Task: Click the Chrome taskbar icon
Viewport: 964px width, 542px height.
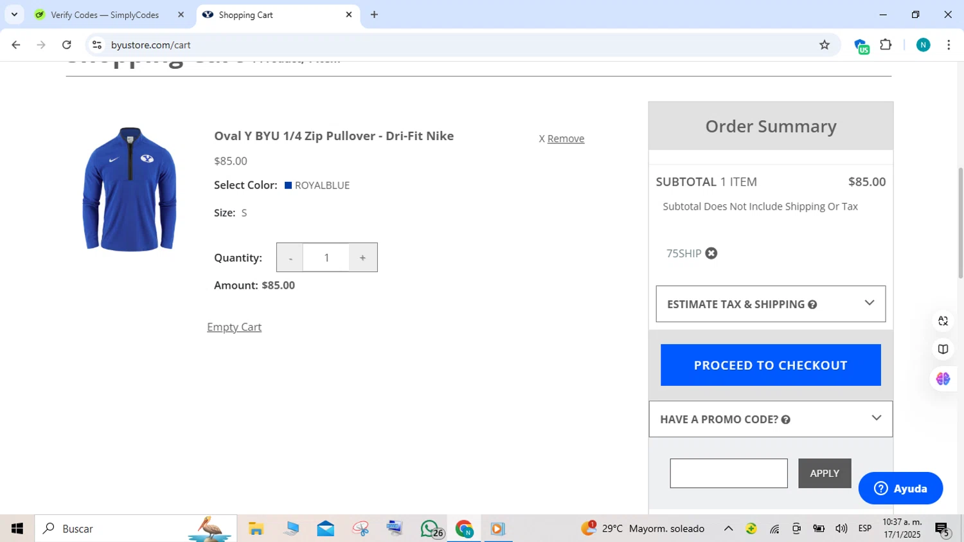Action: 465,528
